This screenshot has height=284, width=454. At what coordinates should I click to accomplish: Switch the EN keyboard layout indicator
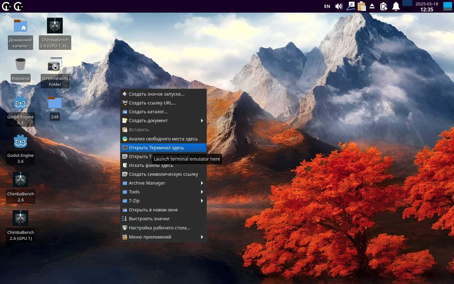(327, 6)
